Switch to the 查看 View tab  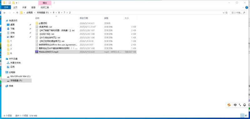[x=33, y=7]
